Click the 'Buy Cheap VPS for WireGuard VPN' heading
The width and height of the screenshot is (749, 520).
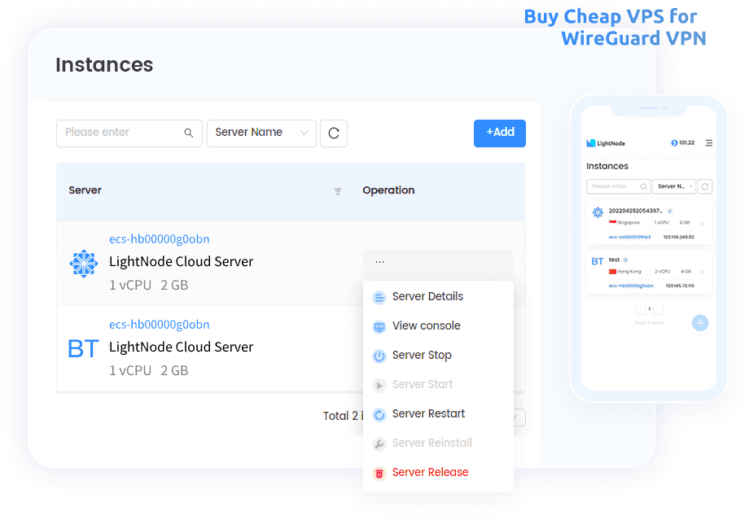point(615,27)
